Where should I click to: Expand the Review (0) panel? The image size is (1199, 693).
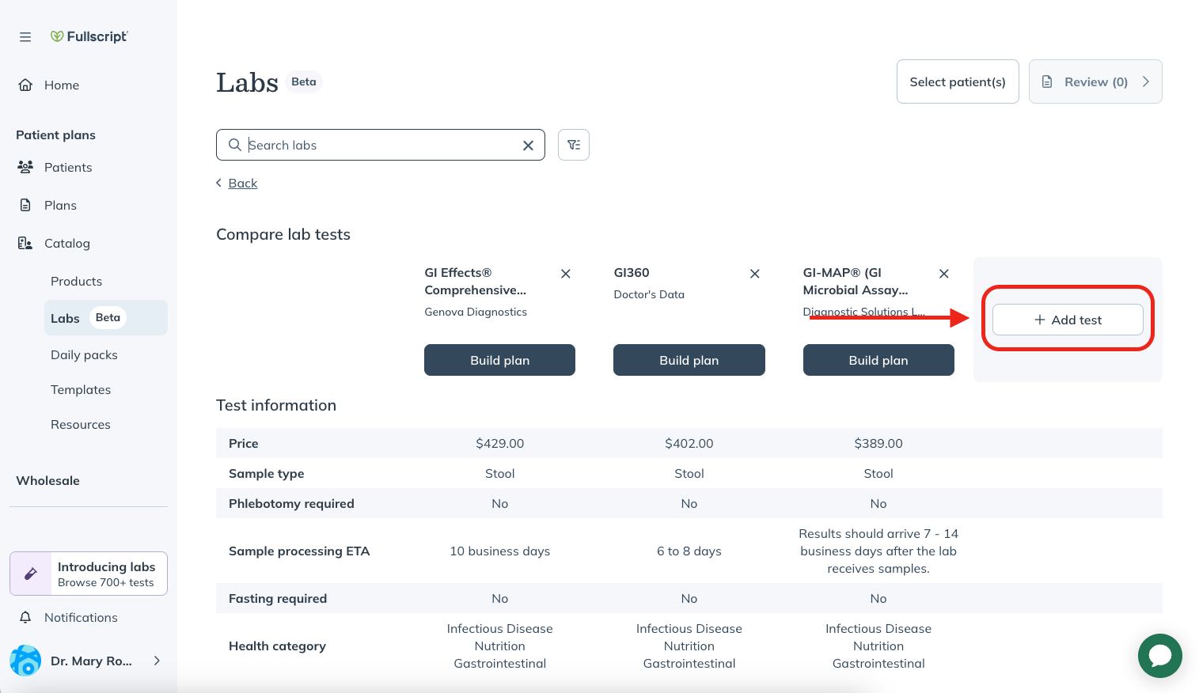click(x=1095, y=81)
